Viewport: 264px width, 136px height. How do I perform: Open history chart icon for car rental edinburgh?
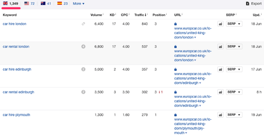point(220,92)
